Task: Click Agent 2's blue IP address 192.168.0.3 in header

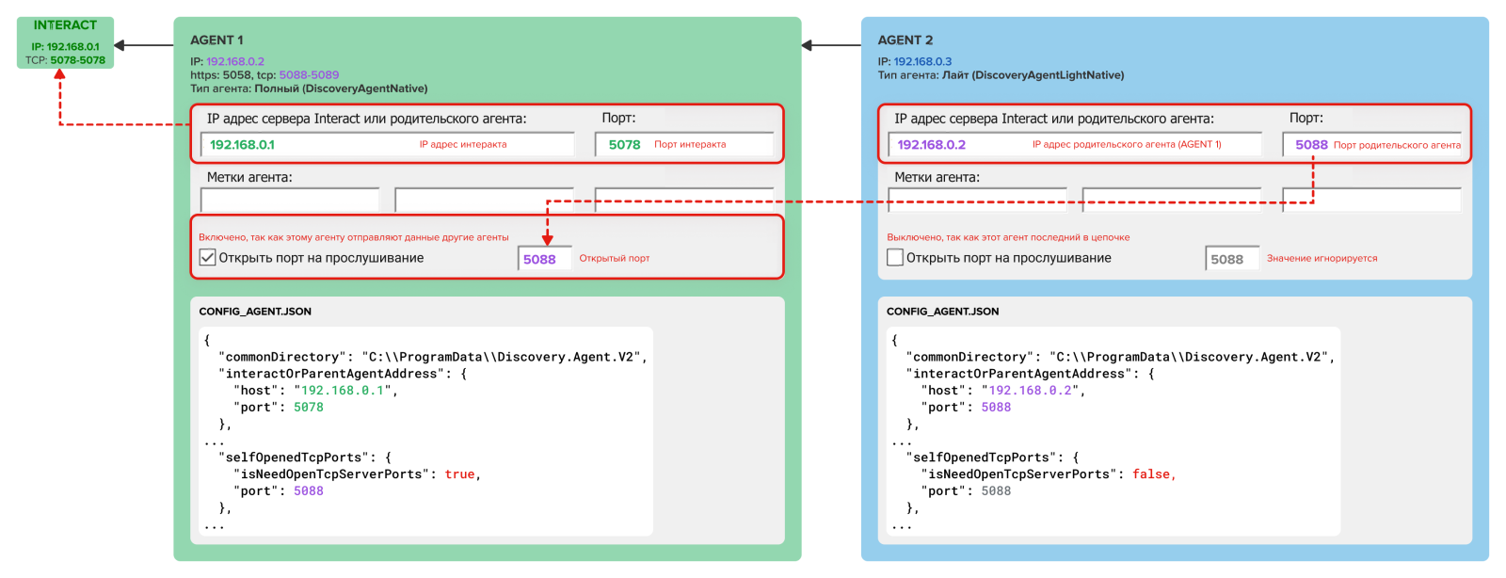Action: [922, 61]
